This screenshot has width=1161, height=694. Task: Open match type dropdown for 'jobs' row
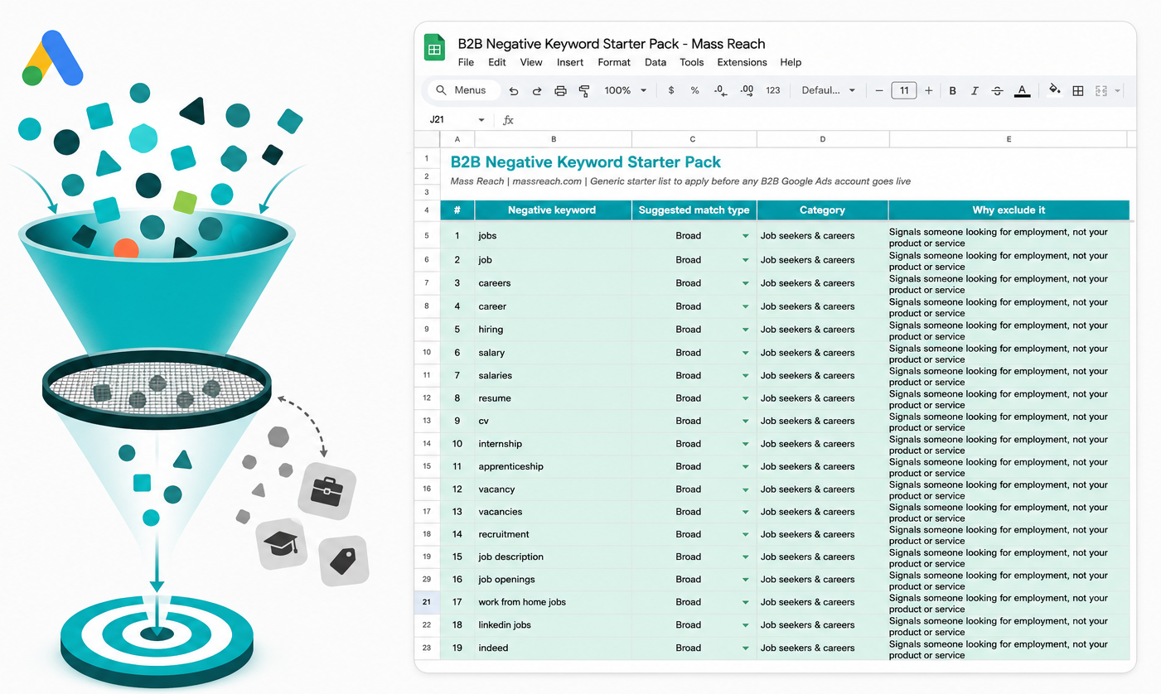(x=746, y=236)
